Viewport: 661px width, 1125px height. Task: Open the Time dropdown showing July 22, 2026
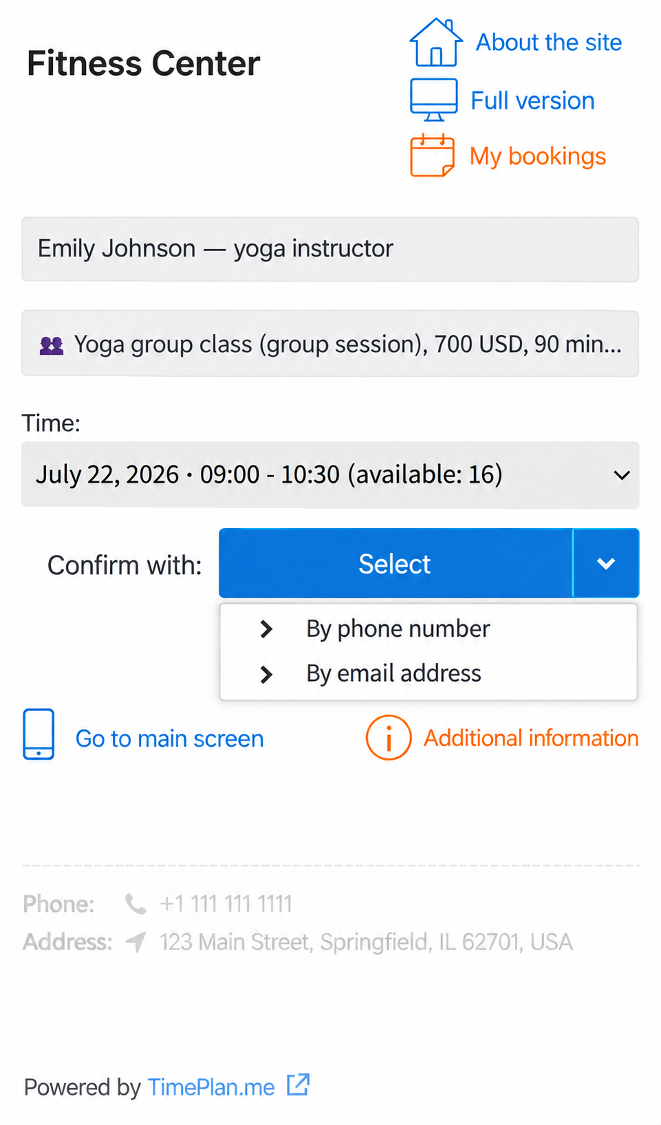coord(330,474)
